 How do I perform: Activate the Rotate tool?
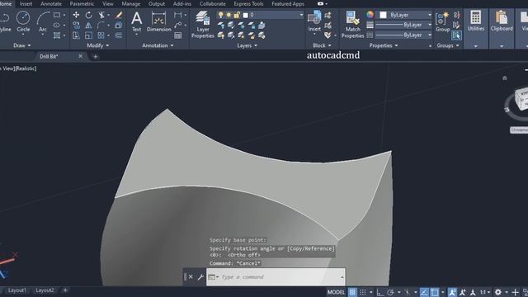tap(88, 15)
